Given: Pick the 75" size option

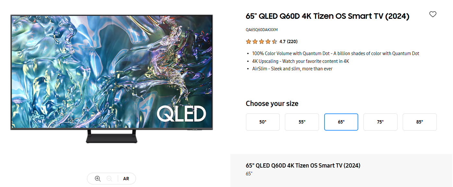Looking at the screenshot, I should (380, 122).
